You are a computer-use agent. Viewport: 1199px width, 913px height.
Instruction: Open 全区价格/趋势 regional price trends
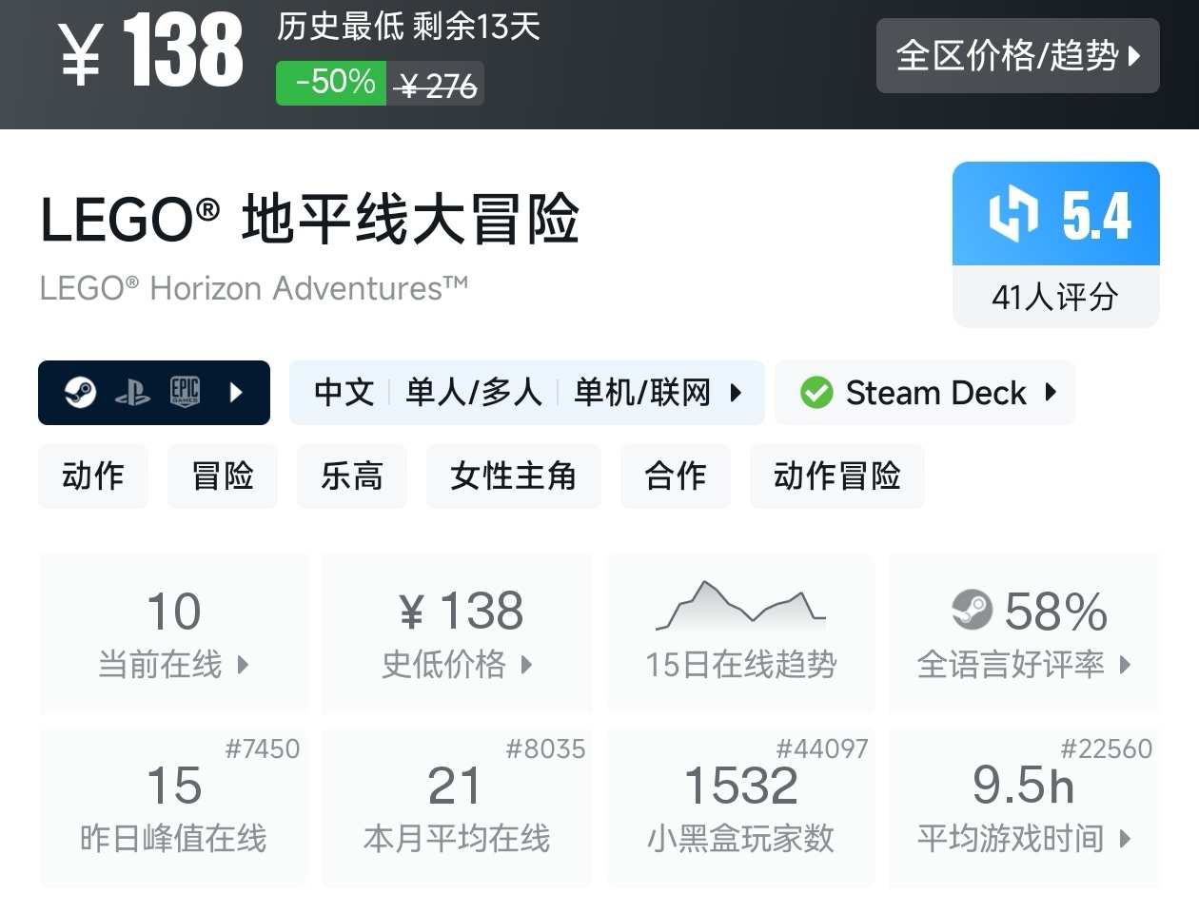tap(1017, 56)
